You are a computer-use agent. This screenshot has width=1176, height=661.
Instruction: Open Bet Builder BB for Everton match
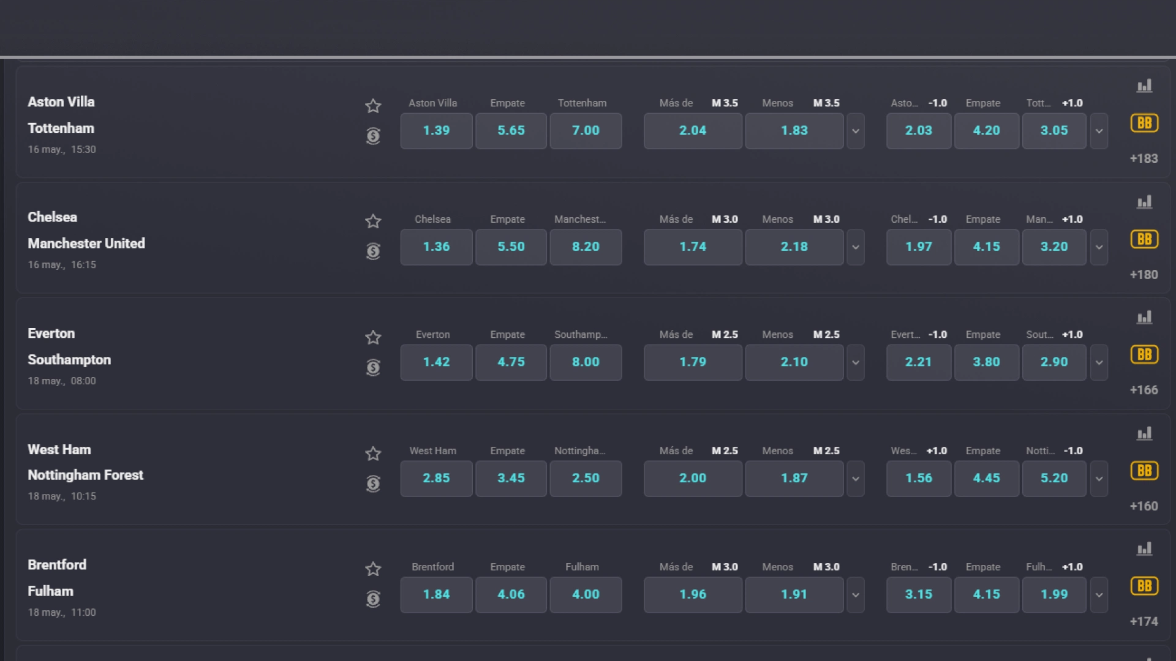pos(1144,354)
